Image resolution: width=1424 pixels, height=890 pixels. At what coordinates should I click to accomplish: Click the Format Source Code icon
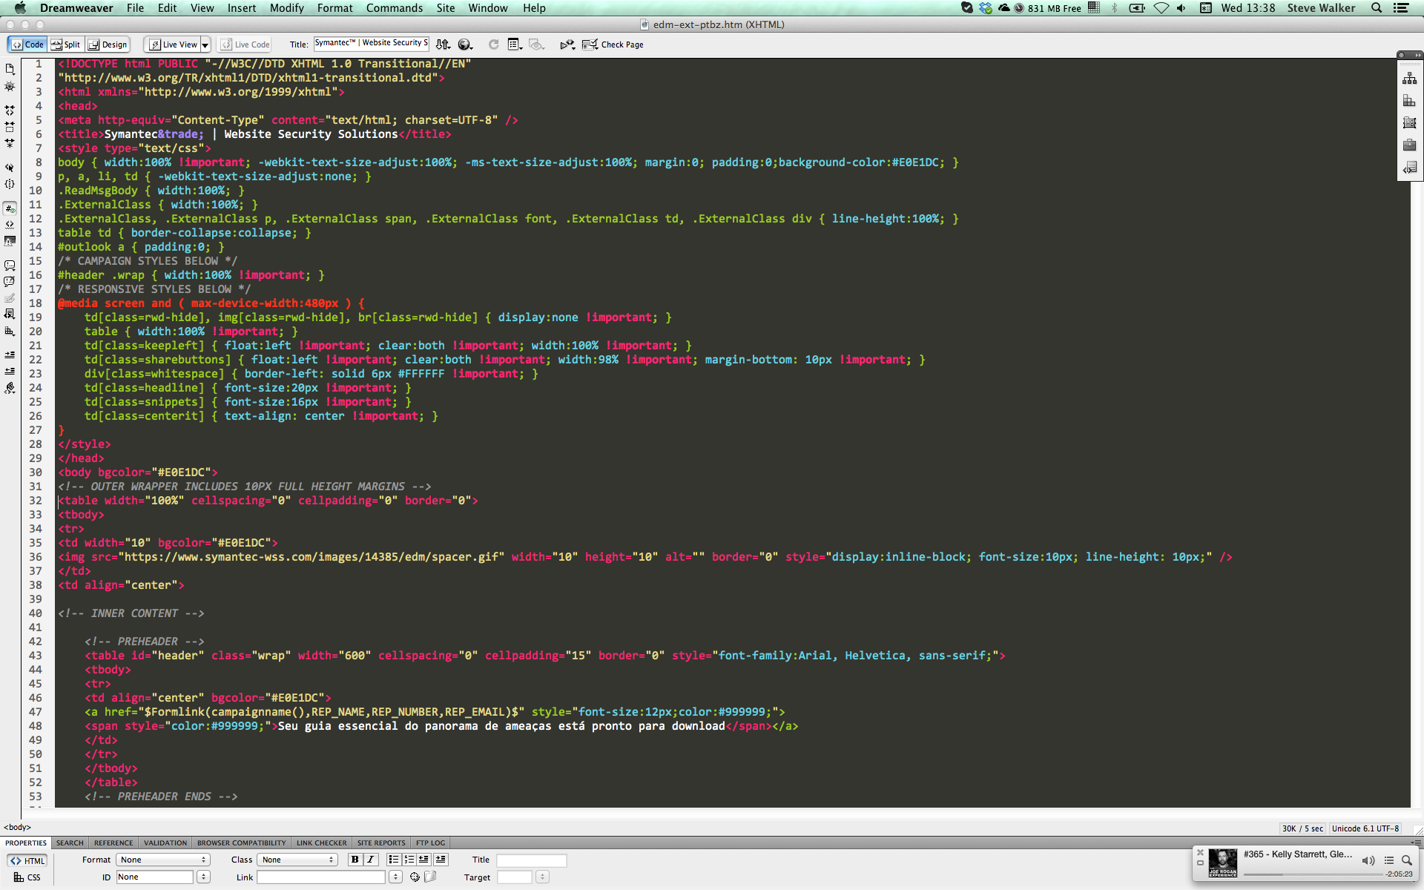click(10, 388)
